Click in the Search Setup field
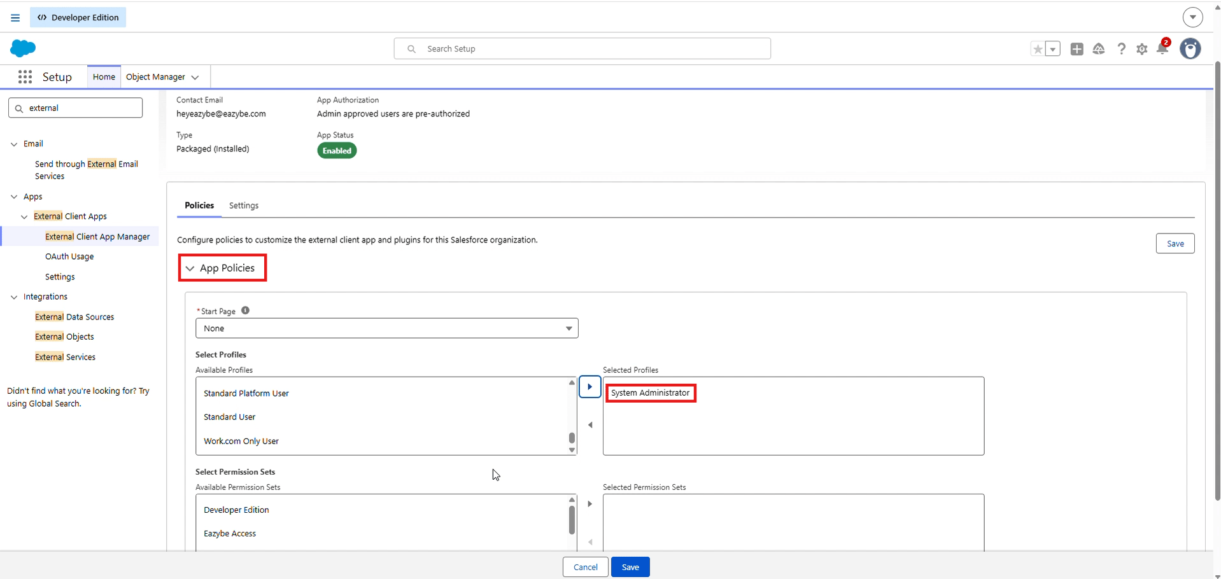The height and width of the screenshot is (579, 1221). pos(582,48)
